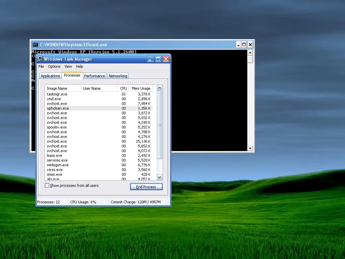Select the lsass.exe process
The image size is (345, 259).
(x=99, y=155)
